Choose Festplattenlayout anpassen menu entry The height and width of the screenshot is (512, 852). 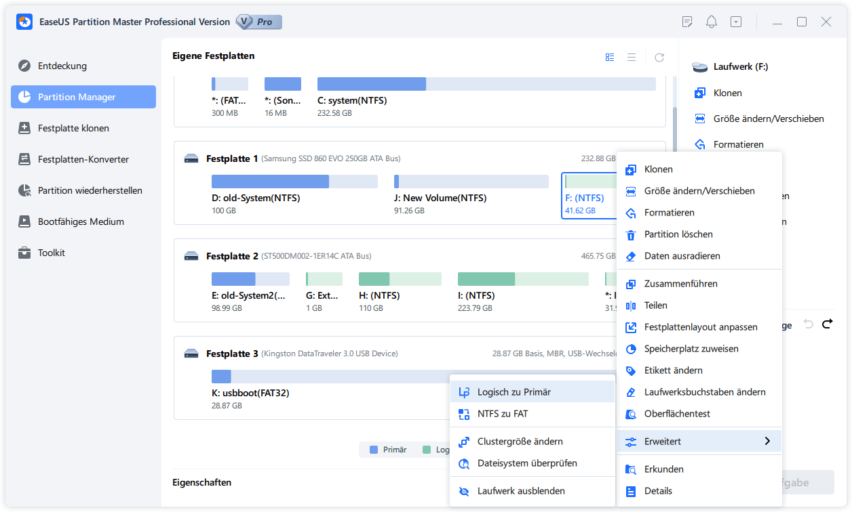(699, 327)
